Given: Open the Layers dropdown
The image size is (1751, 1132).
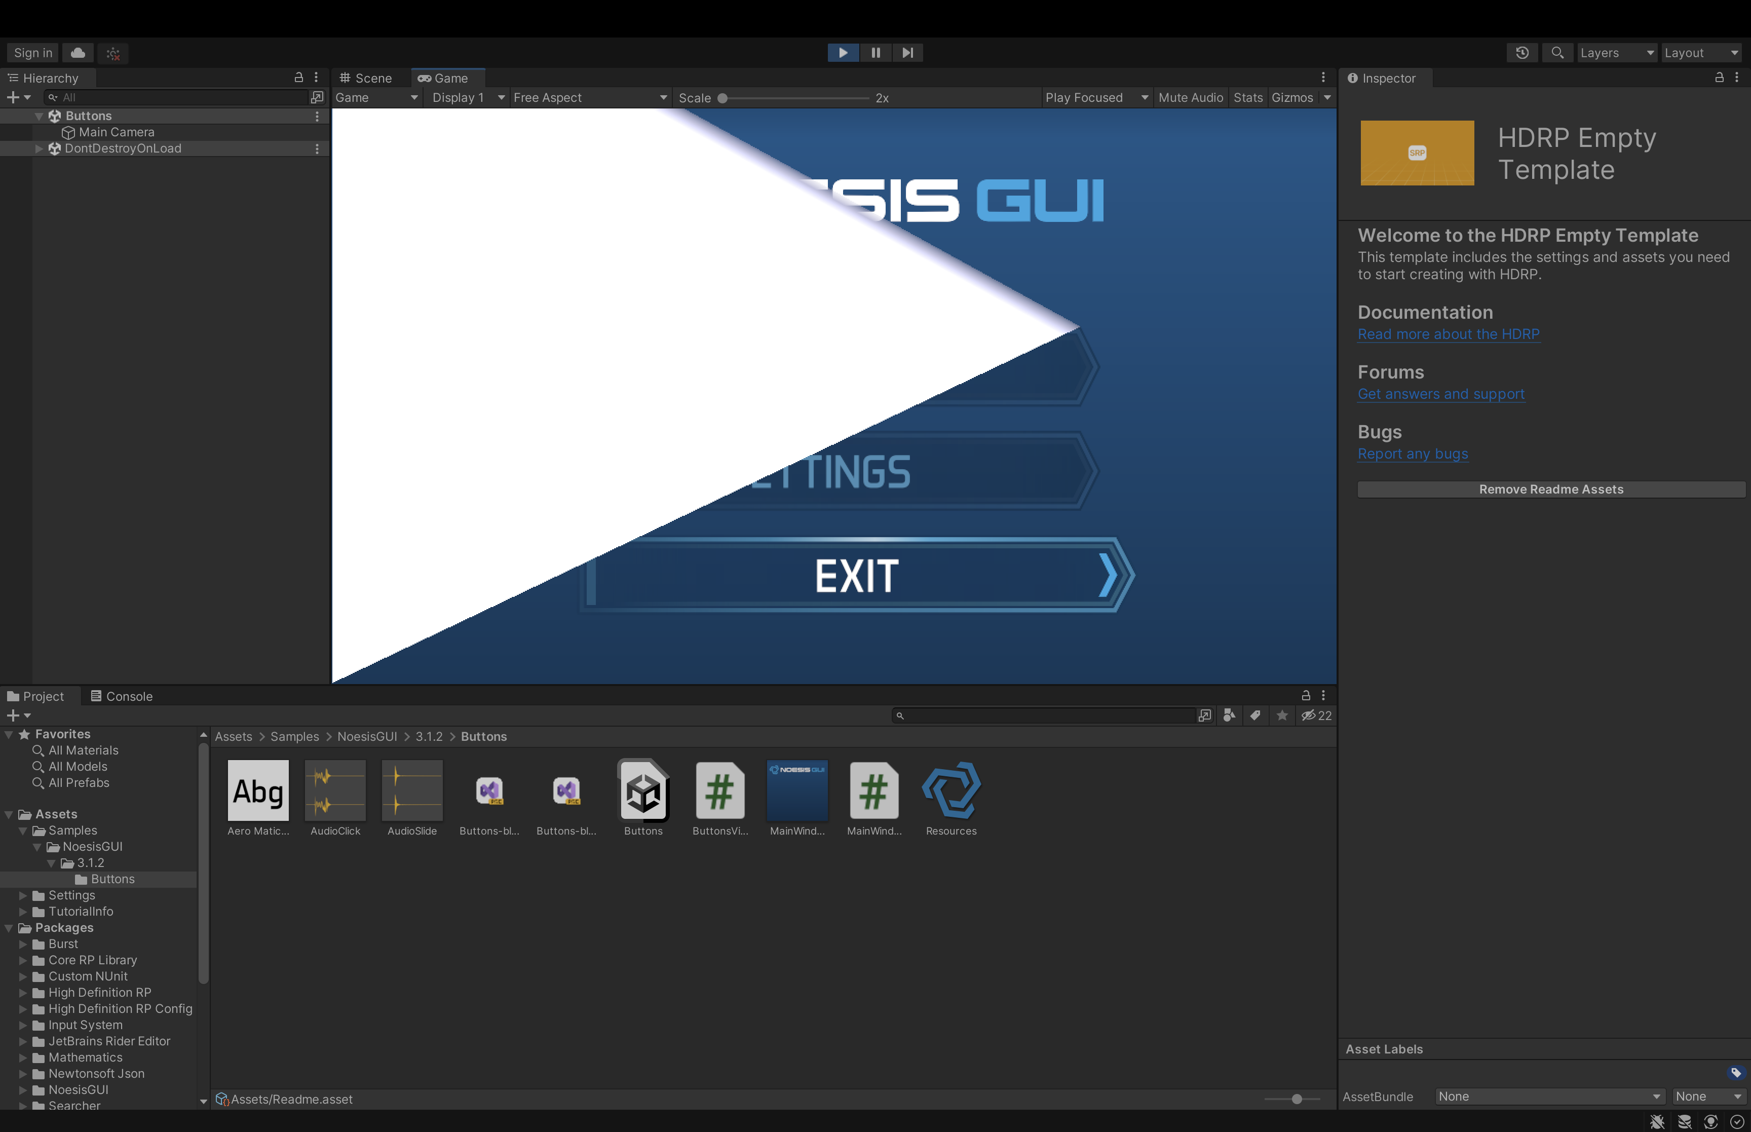Looking at the screenshot, I should point(1617,53).
